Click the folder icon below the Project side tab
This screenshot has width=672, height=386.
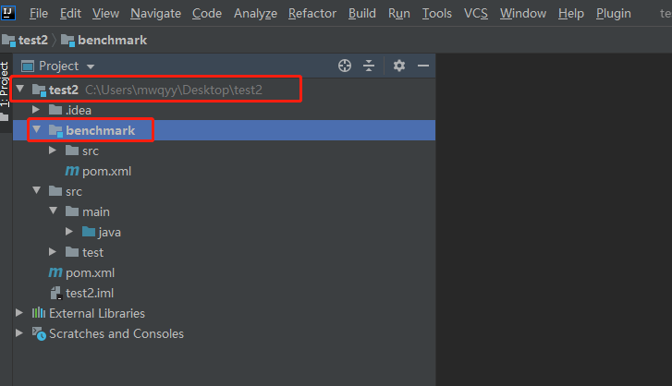(5, 117)
